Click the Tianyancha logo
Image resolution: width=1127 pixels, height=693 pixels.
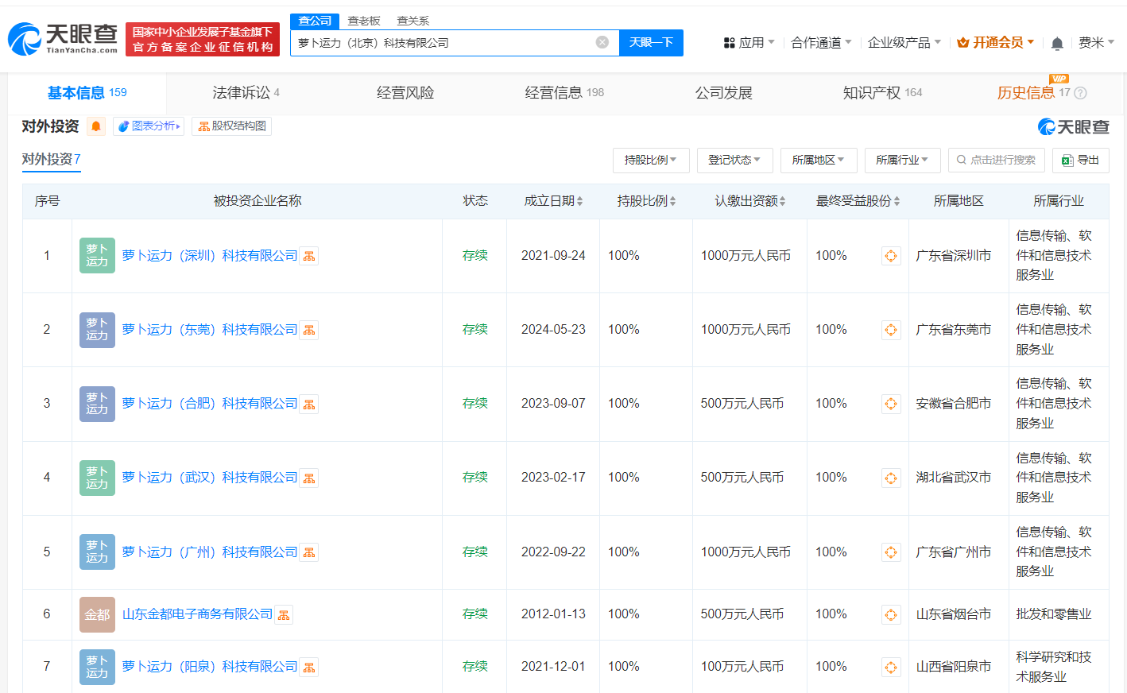point(62,36)
